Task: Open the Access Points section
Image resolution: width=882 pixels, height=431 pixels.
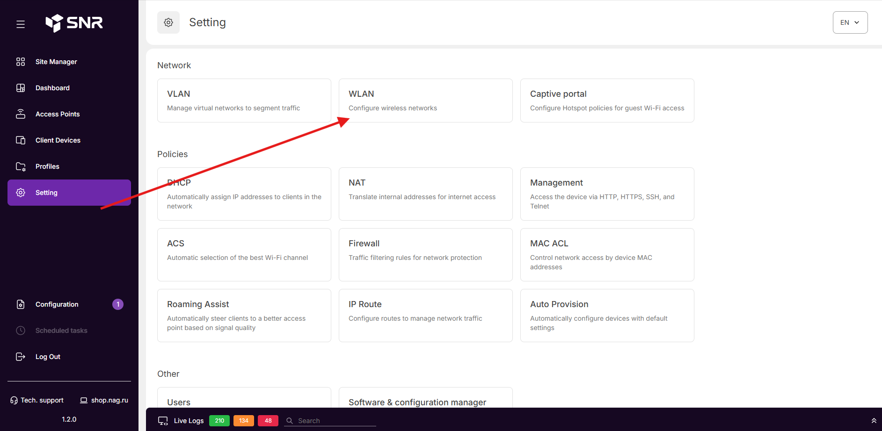Action: [69, 114]
